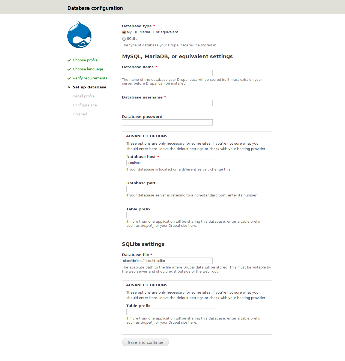
Task: Click the Database configuration page title
Action: coord(95,8)
